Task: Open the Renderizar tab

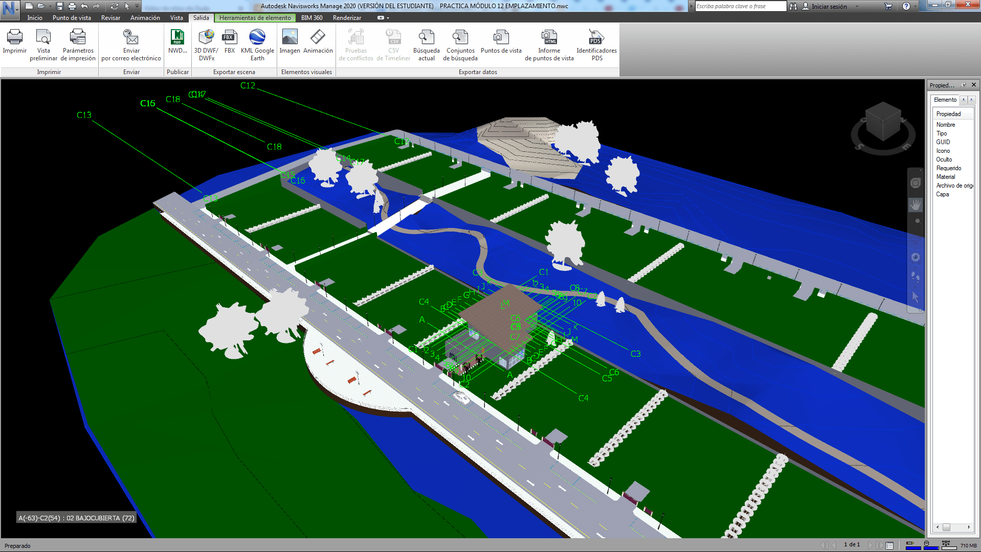Action: (x=347, y=18)
